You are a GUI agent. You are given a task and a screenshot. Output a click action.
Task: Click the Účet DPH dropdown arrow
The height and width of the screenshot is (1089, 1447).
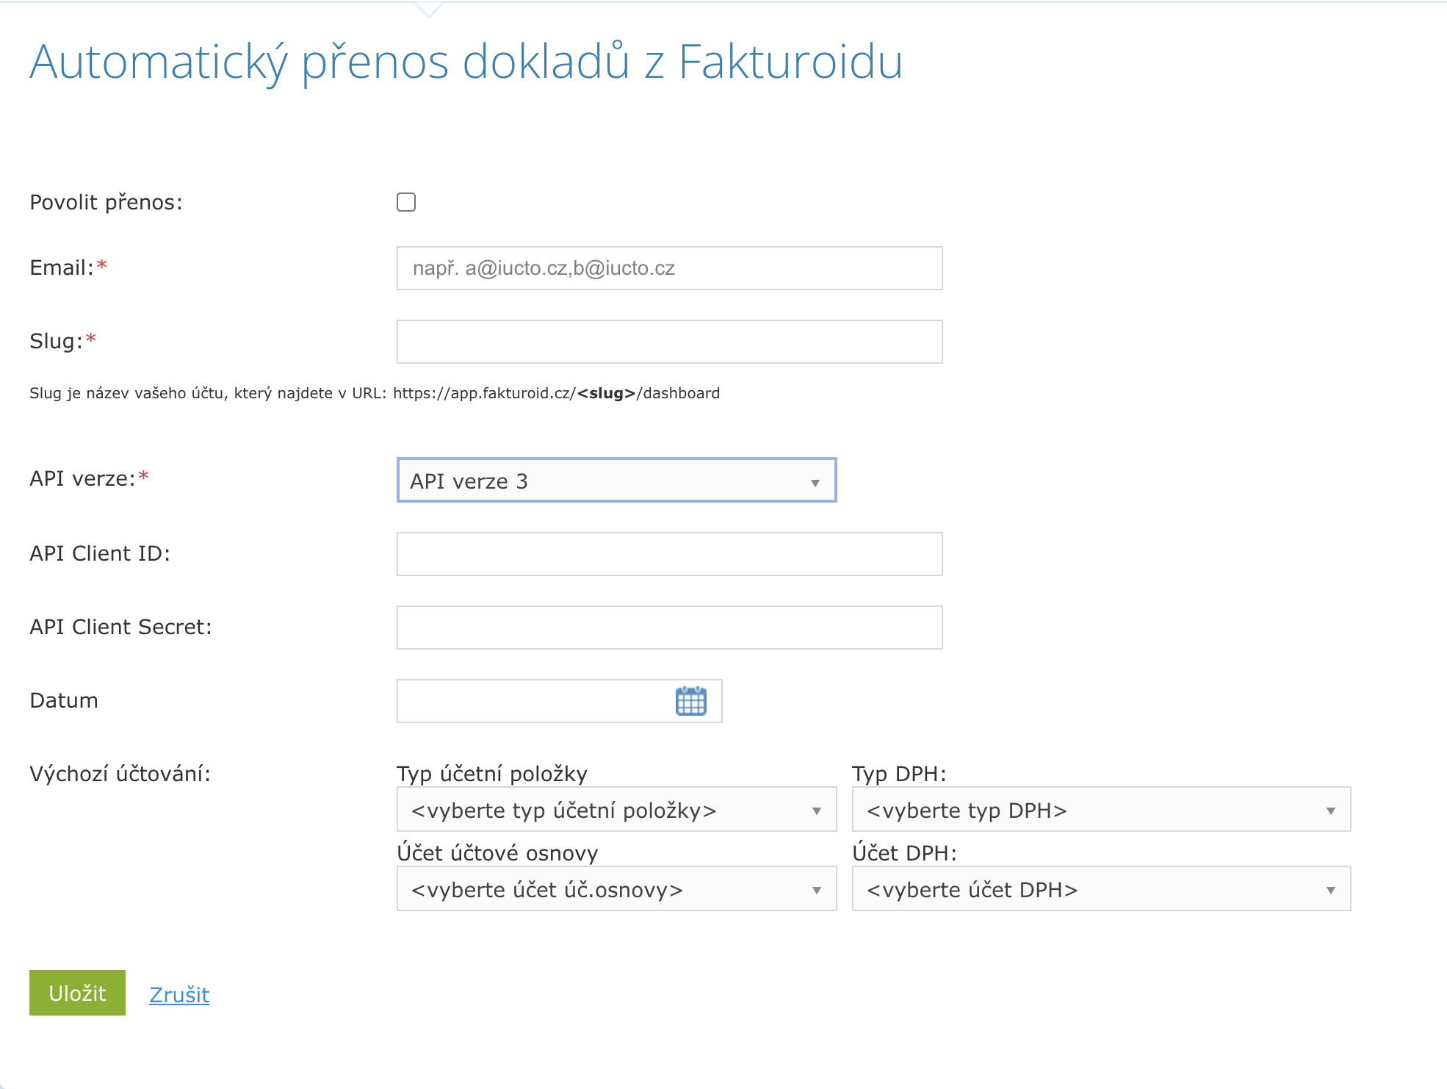1330,891
